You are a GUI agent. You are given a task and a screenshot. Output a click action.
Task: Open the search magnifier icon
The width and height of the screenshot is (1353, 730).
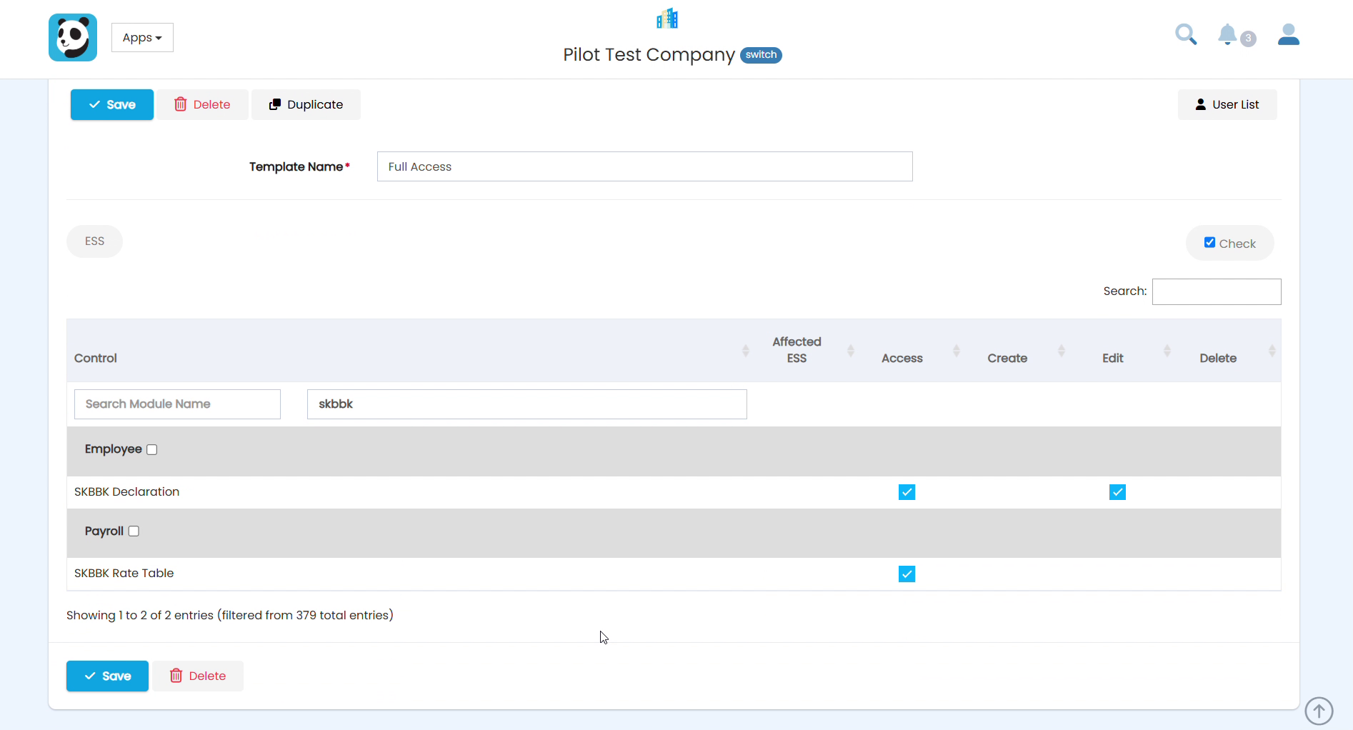[1186, 34]
